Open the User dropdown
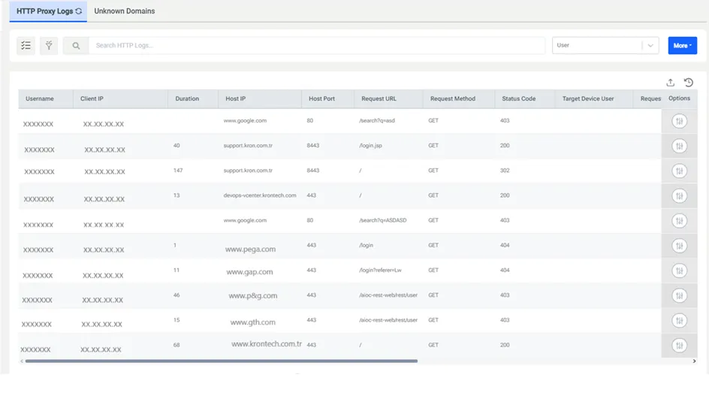 pyautogui.click(x=605, y=45)
